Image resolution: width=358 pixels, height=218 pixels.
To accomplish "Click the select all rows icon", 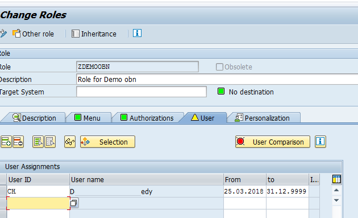I will click(38, 142).
